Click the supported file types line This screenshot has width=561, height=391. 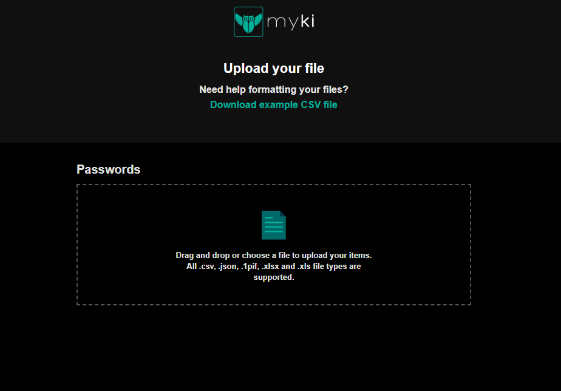[x=274, y=267]
